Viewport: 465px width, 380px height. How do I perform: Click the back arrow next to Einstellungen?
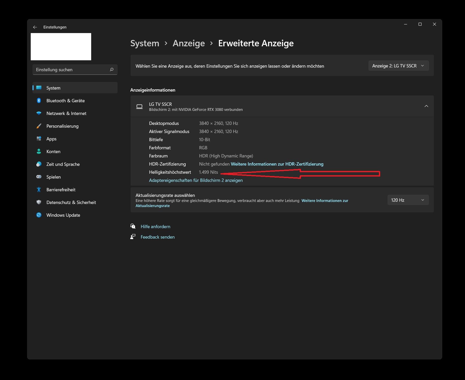(x=35, y=27)
